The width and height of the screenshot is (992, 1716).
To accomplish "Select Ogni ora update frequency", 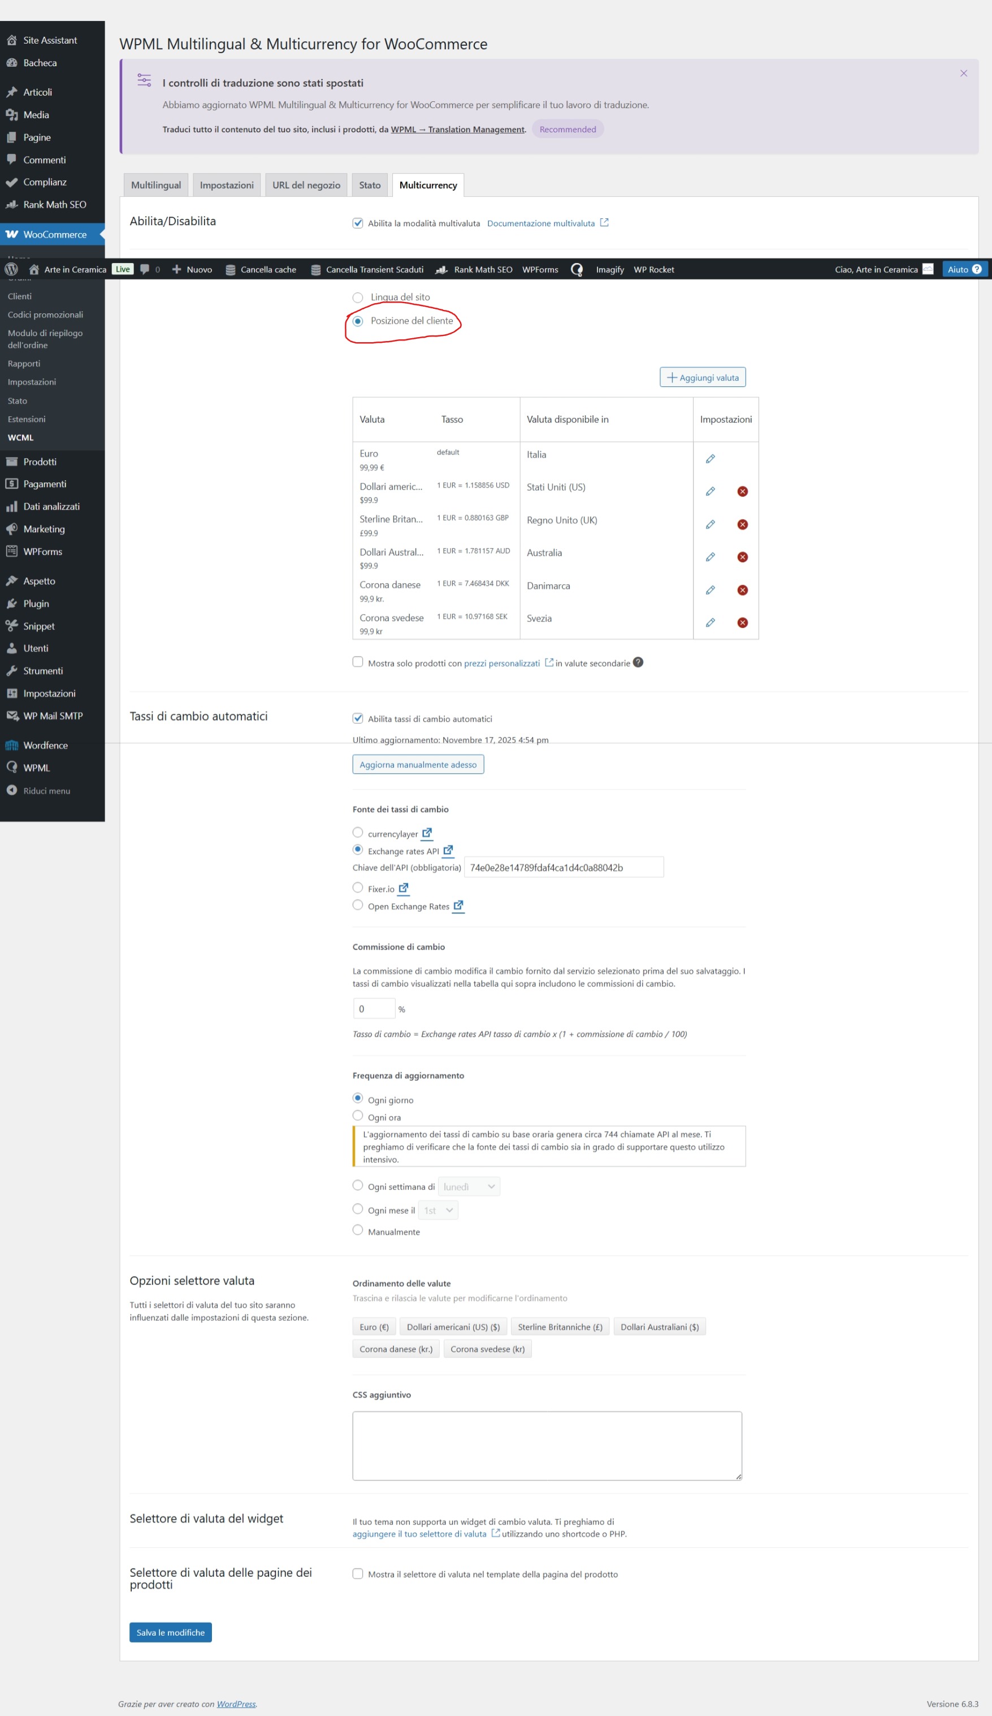I will point(358,1115).
